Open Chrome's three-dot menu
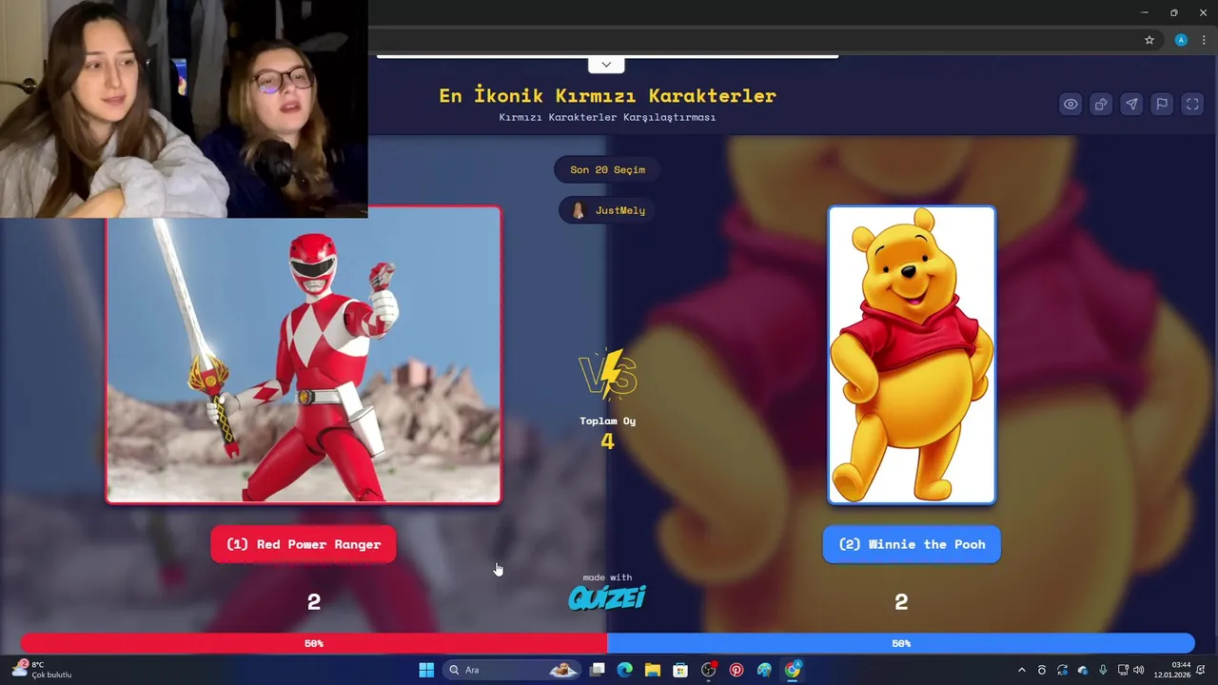This screenshot has width=1218, height=685. [1204, 40]
